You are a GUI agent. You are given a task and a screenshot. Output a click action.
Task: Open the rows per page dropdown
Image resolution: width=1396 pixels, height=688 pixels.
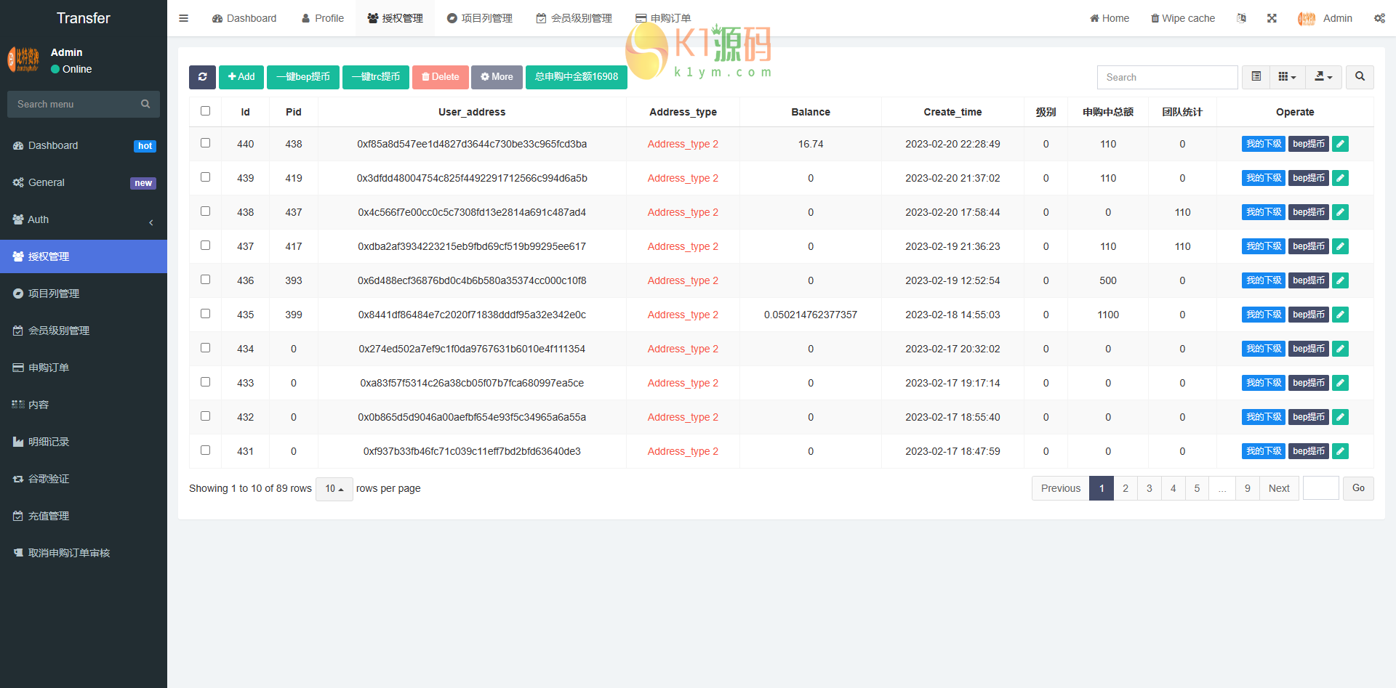coord(334,489)
